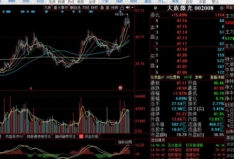The height and width of the screenshot is (159, 234).
Task: Click 委比 value +75.89%
Action: (179, 15)
